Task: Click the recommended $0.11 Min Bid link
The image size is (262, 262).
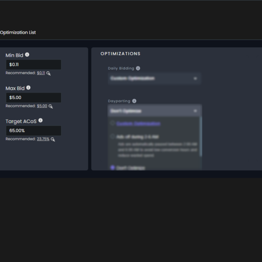Action: pos(41,73)
